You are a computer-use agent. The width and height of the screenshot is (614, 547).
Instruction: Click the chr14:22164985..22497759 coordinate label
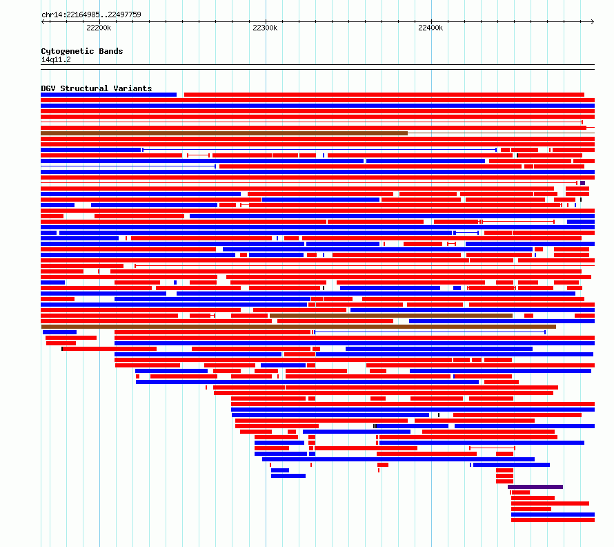[91, 15]
